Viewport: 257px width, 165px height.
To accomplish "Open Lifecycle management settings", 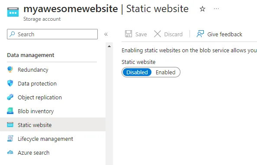I will tap(52, 139).
